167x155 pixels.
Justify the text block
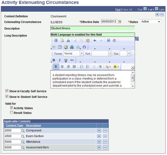[x=74, y=67]
